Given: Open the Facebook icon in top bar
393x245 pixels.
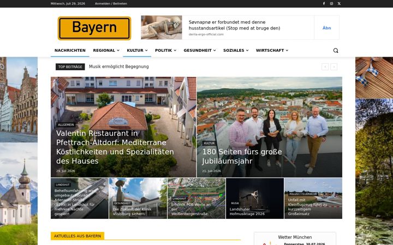Looking at the screenshot, I should tap(324, 3).
